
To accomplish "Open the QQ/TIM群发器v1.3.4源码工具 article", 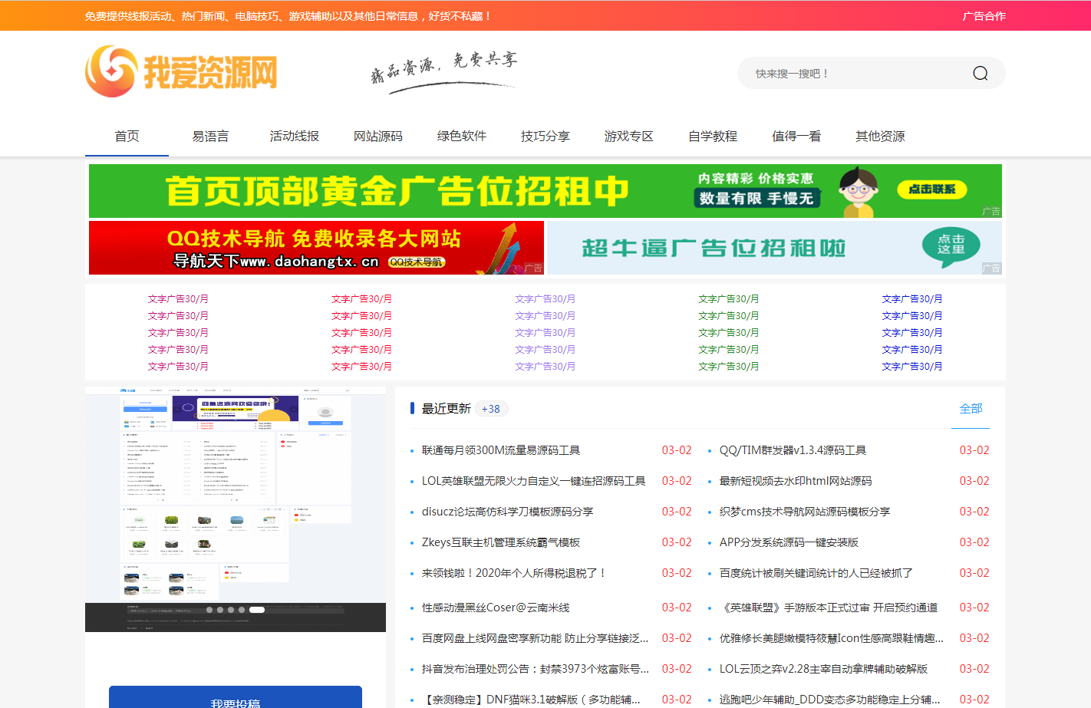I will click(793, 450).
